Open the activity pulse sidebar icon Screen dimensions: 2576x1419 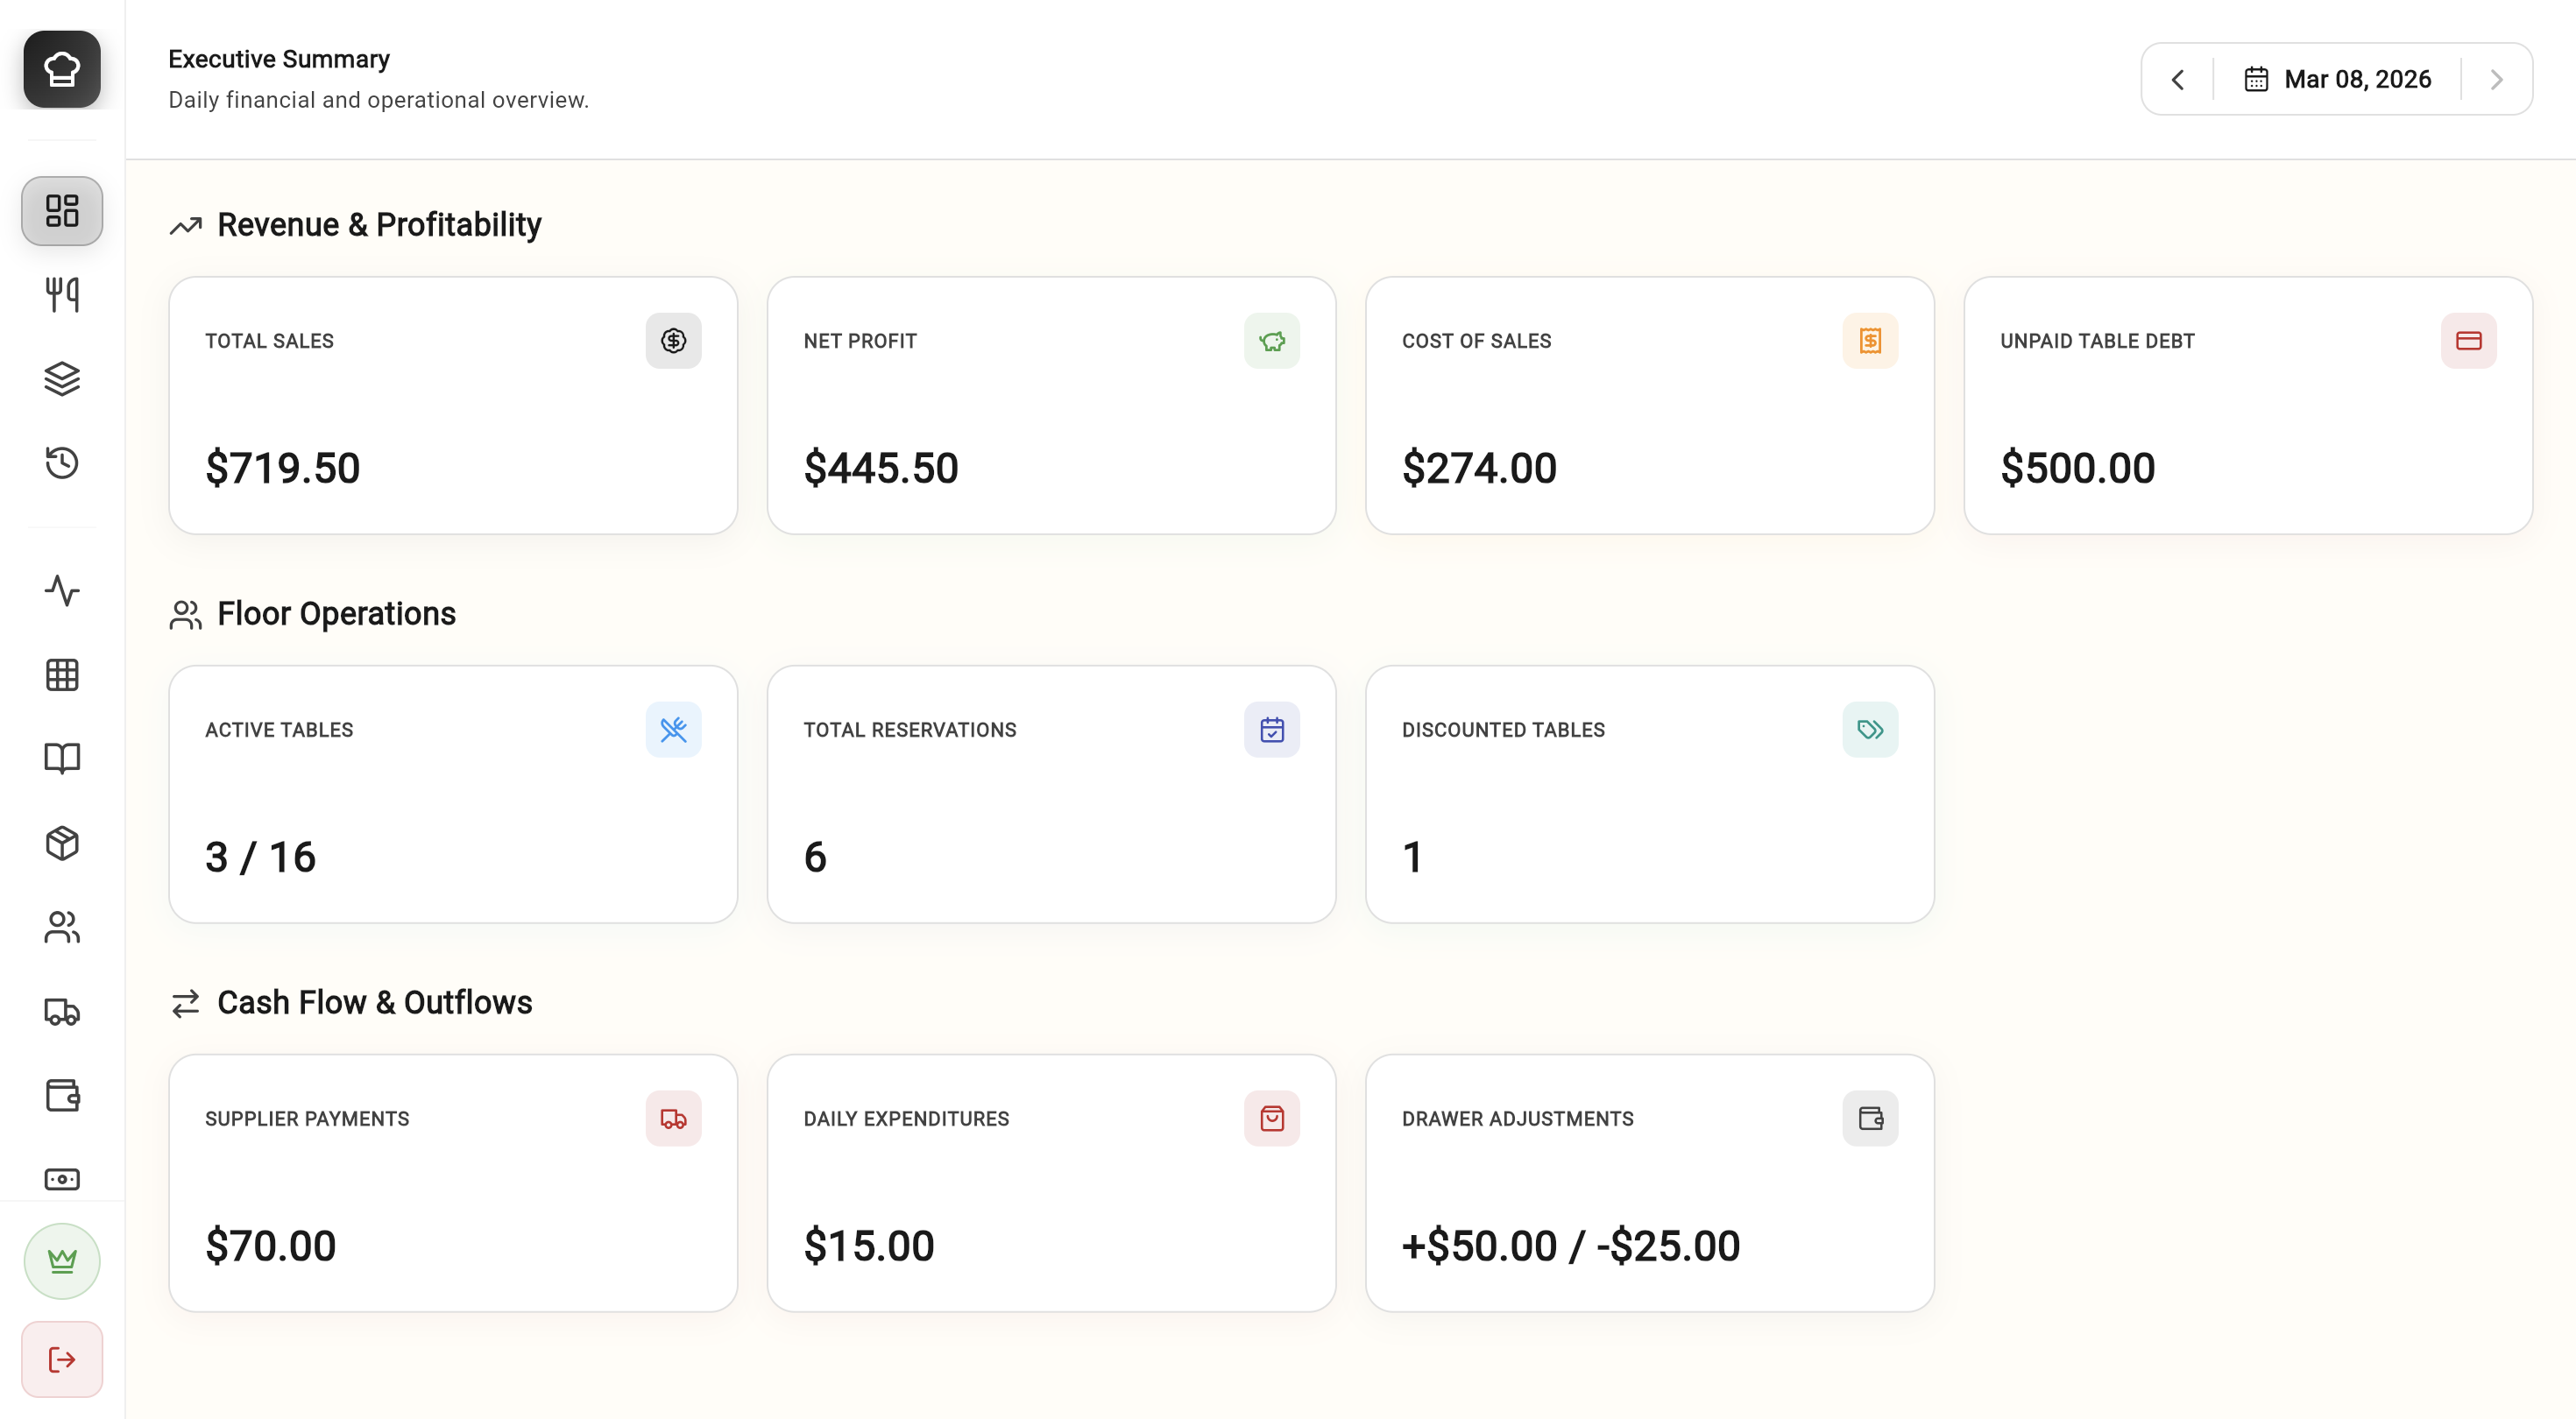click(x=62, y=591)
